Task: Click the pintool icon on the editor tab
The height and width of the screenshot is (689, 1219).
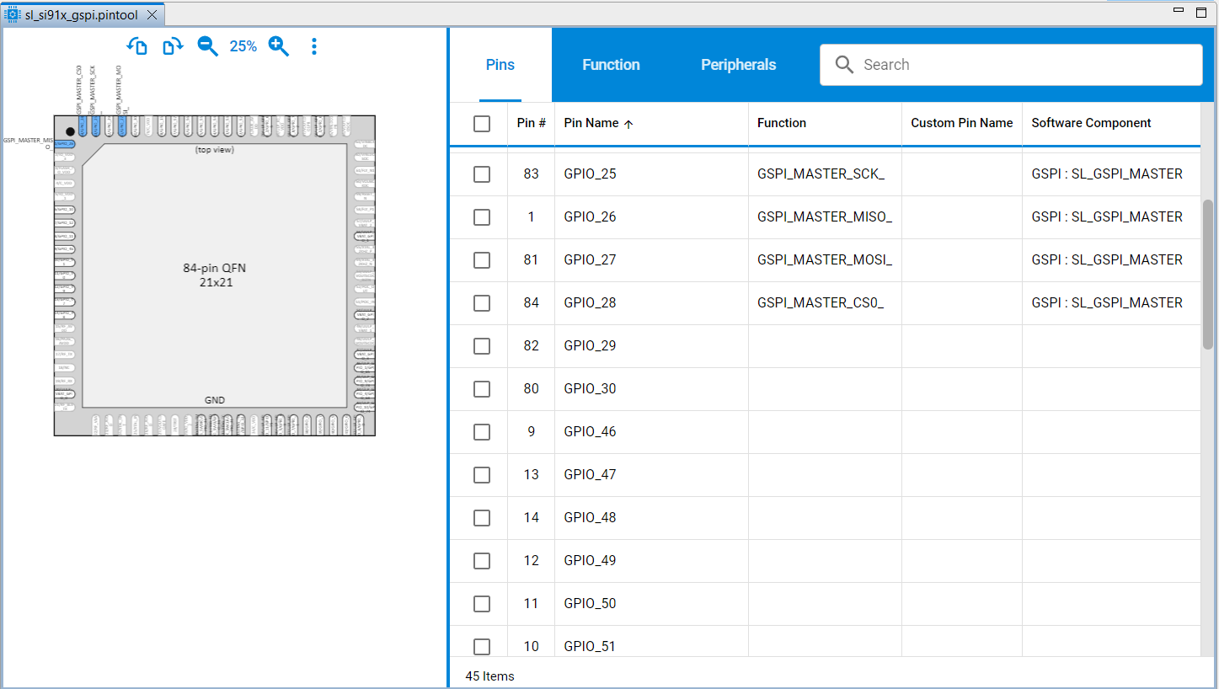Action: (12, 13)
